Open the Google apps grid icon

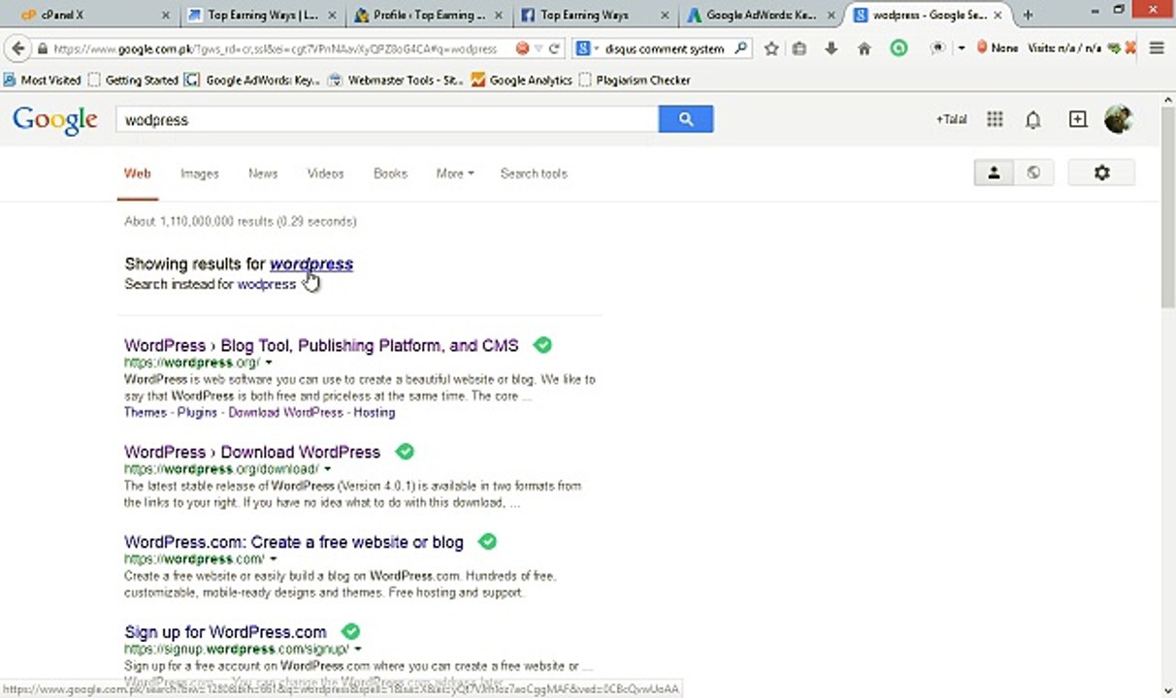(995, 119)
